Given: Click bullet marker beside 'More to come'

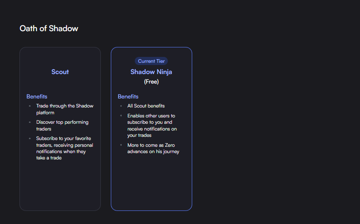Looking at the screenshot, I should click(121, 145).
